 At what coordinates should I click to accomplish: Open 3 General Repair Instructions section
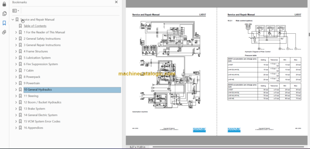(x=42, y=45)
